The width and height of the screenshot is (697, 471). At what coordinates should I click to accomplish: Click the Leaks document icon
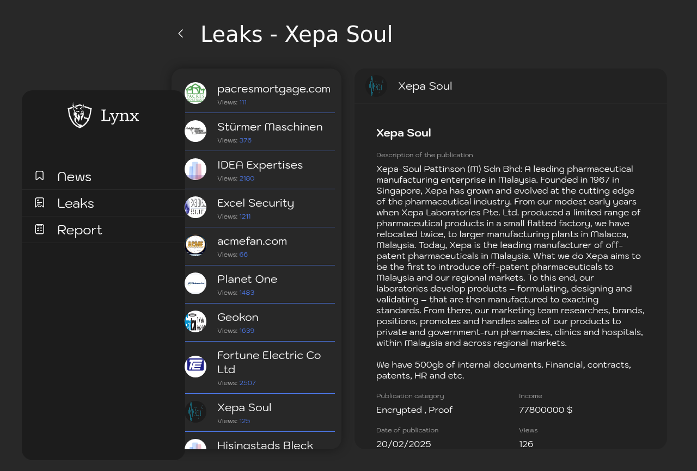click(x=40, y=202)
